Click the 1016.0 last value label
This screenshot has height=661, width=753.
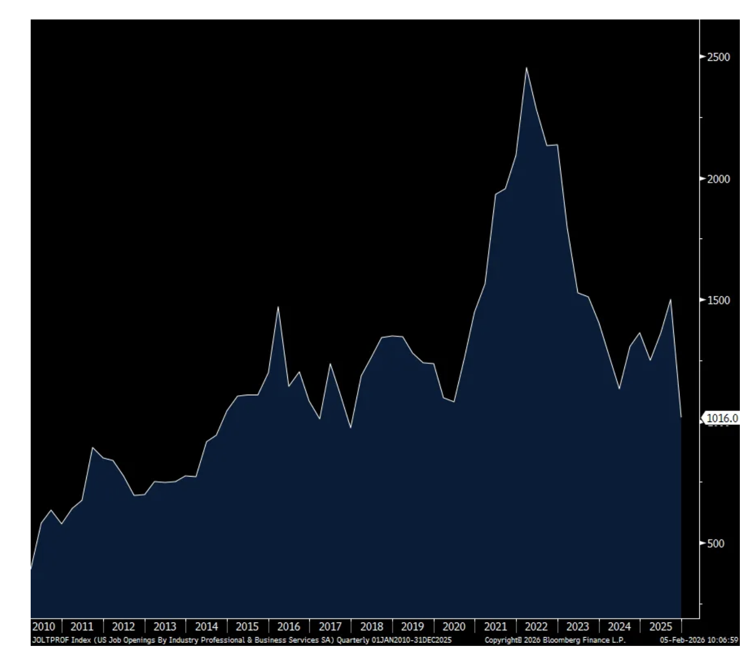click(x=722, y=418)
